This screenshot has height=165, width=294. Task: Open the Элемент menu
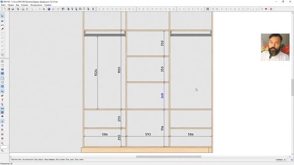click(x=25, y=5)
